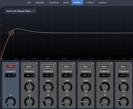Close the Front Left Channel Filters label
Viewport: 133px width, 109px height.
34,11
